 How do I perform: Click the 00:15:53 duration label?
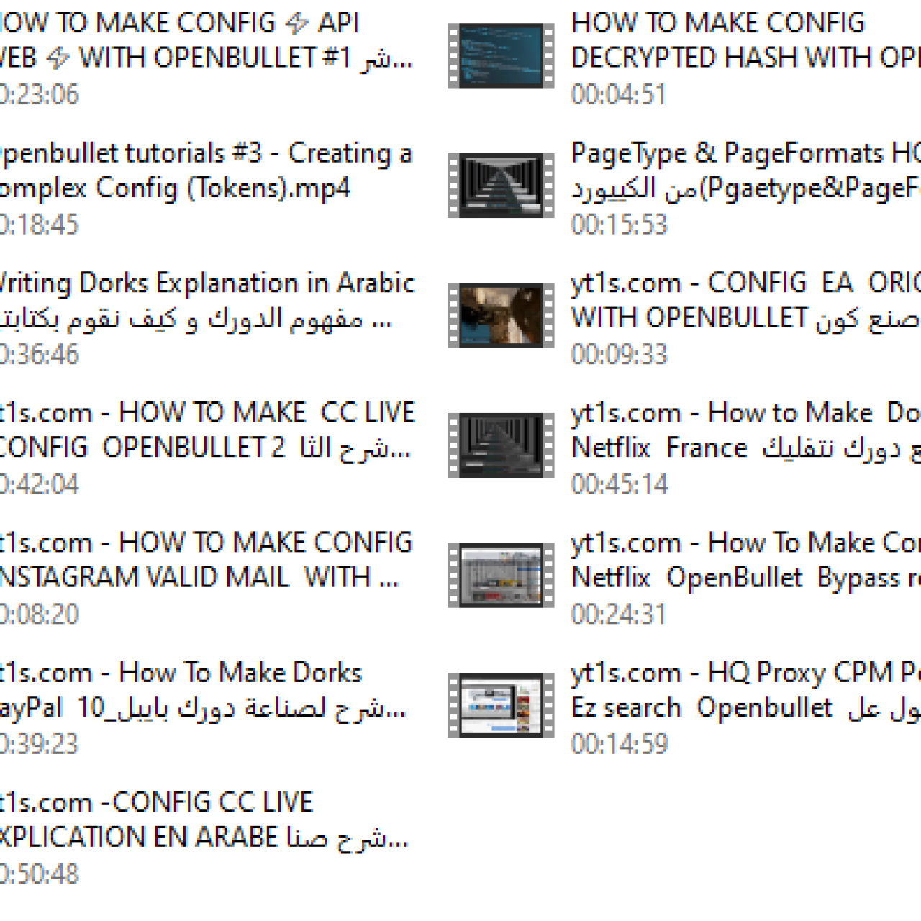tap(619, 225)
